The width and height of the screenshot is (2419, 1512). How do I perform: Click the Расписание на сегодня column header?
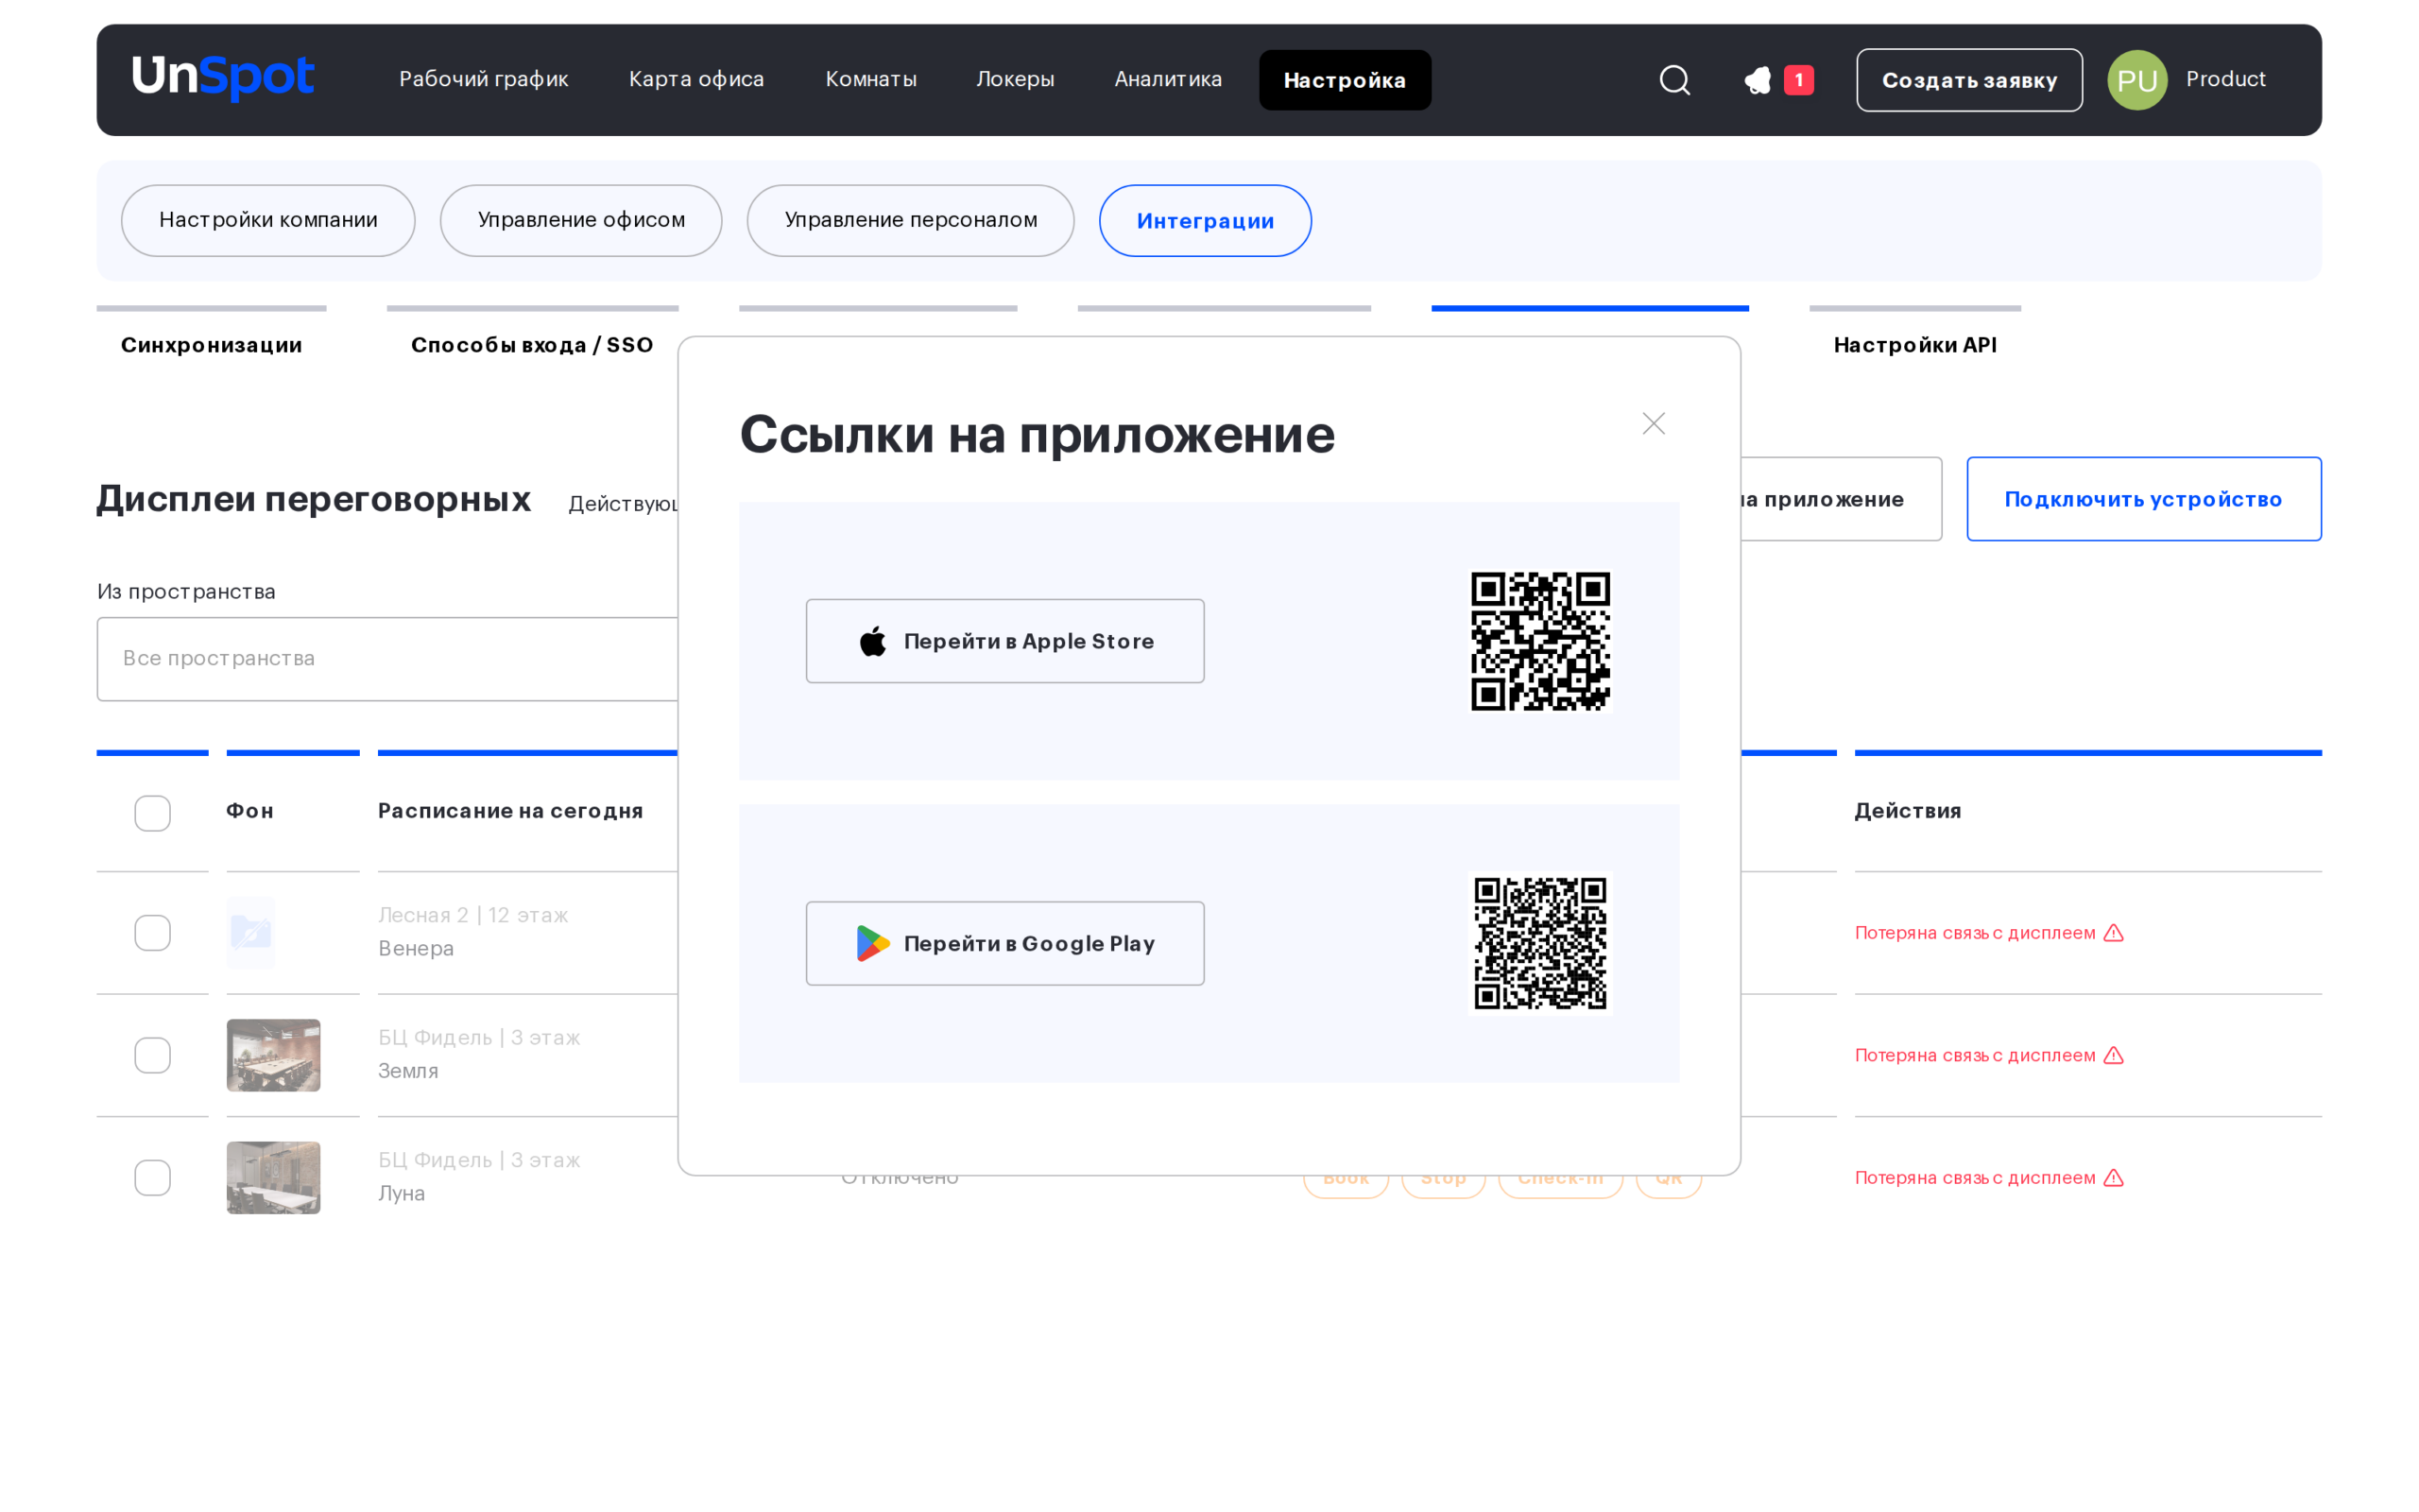point(510,811)
